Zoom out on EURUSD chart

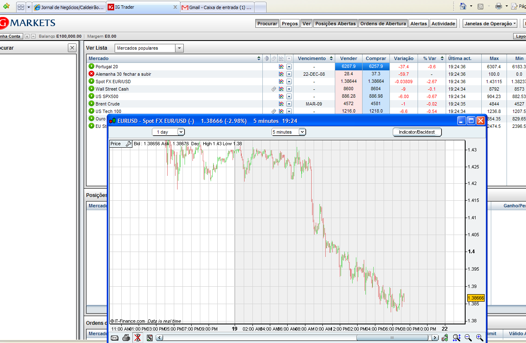pyautogui.click(x=468, y=338)
